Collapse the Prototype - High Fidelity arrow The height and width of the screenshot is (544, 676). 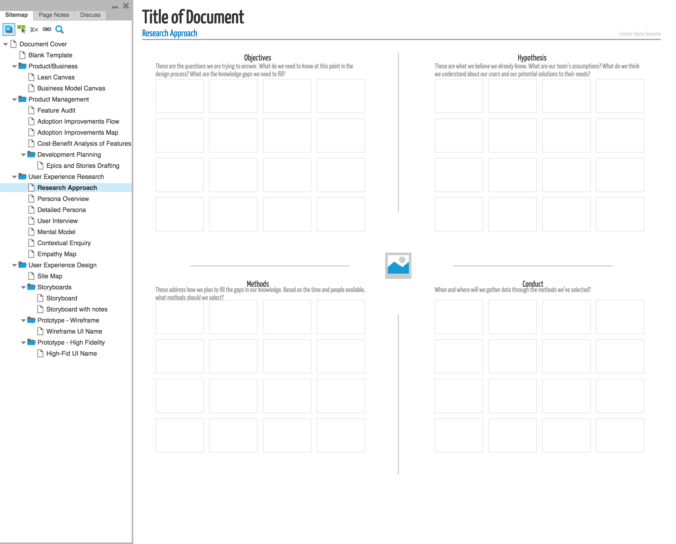[23, 343]
